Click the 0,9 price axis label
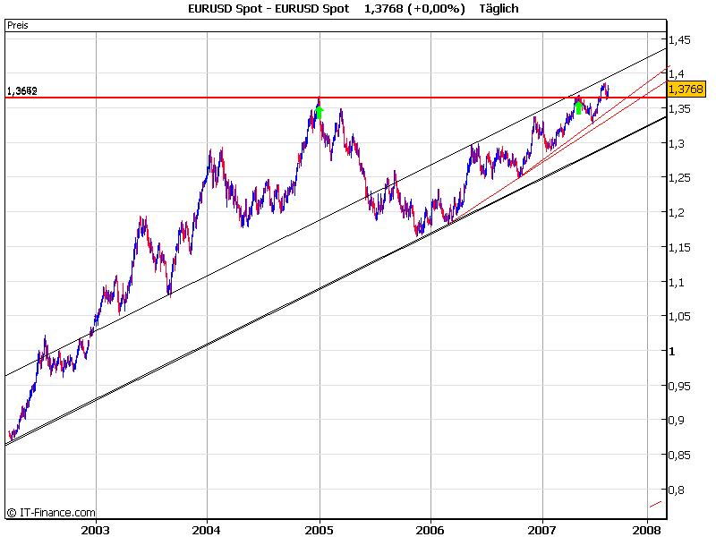This screenshot has width=716, height=537. tap(677, 420)
